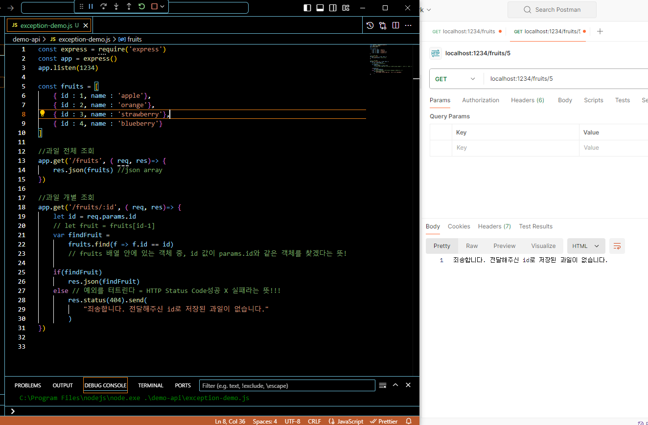Click CRLF end of line status item
648x425 pixels.
[x=314, y=421]
